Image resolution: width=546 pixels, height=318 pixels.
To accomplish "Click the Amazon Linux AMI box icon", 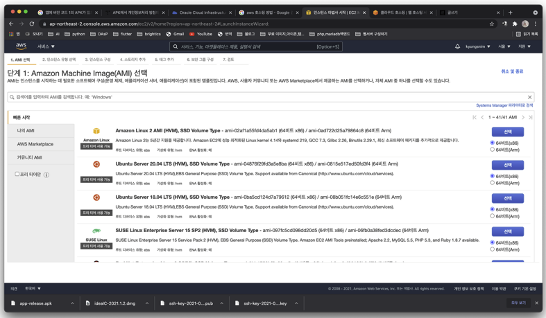I will click(96, 131).
